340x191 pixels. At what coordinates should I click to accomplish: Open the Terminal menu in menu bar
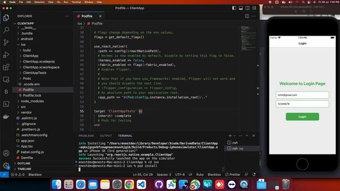(x=76, y=2)
